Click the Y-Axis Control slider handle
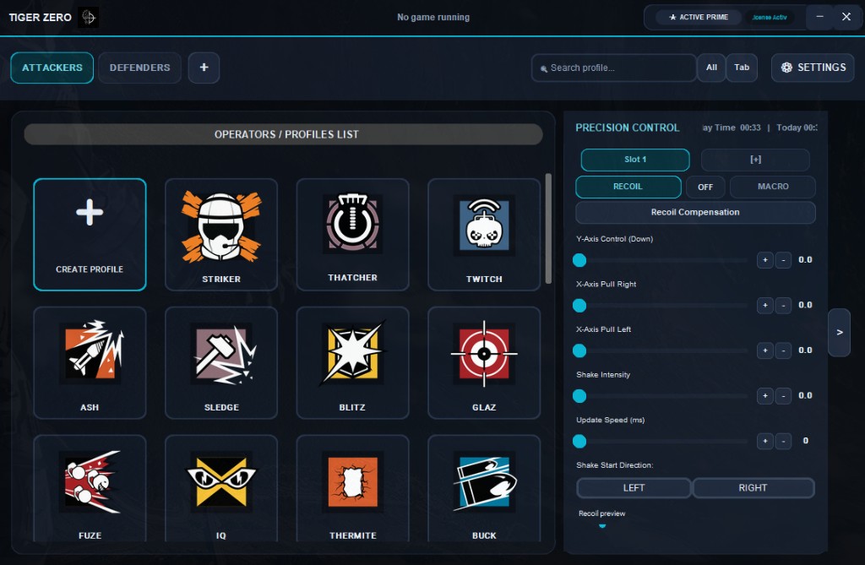Screen dimensions: 865x565 point(579,260)
